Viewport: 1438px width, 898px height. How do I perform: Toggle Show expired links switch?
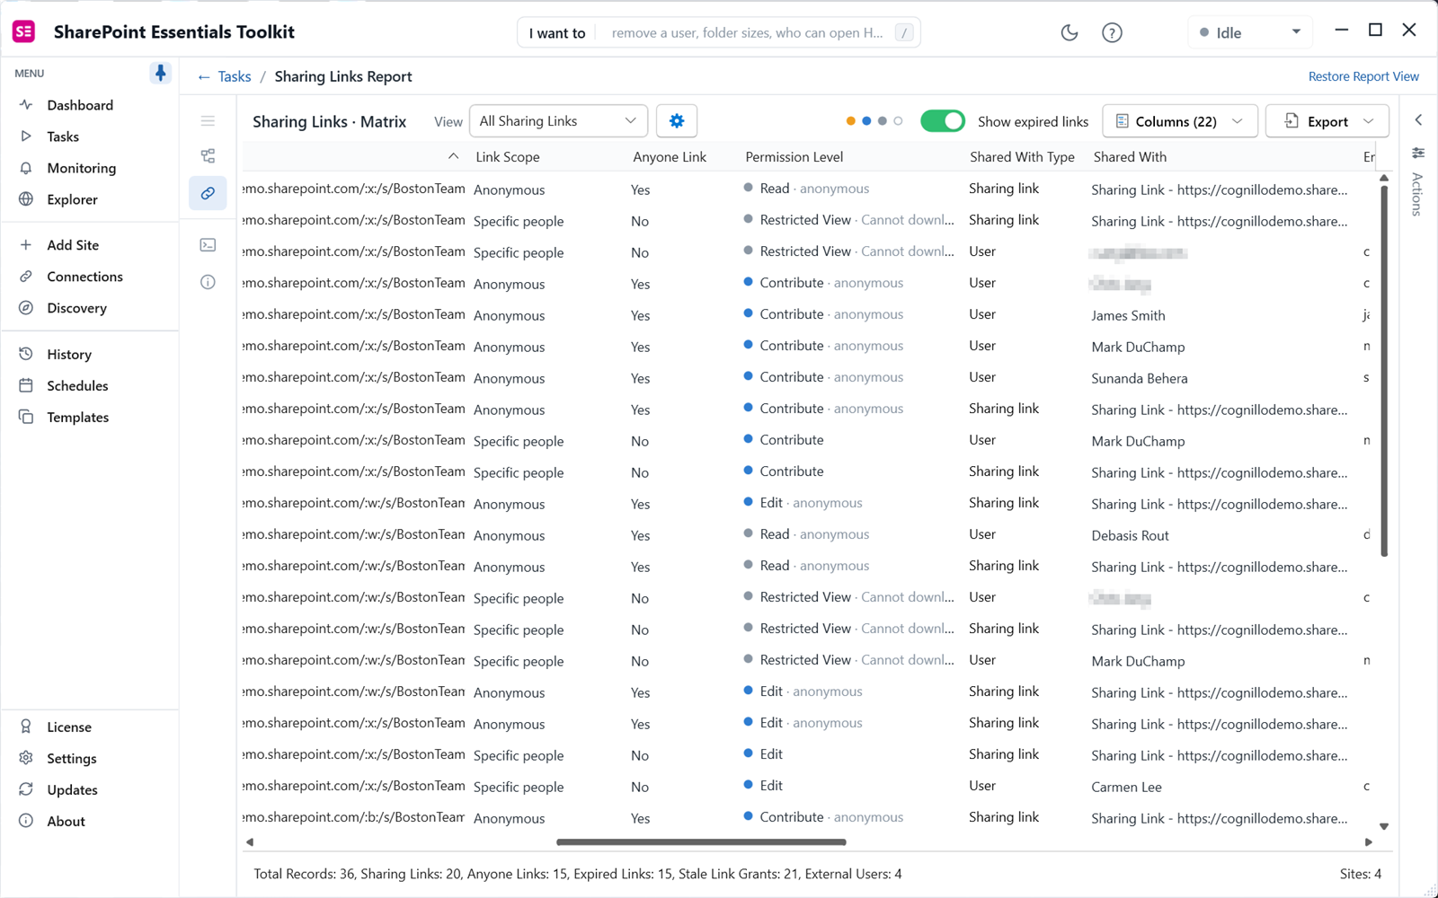pyautogui.click(x=943, y=121)
